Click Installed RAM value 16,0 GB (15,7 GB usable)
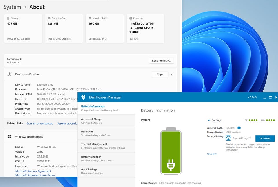 (51, 94)
